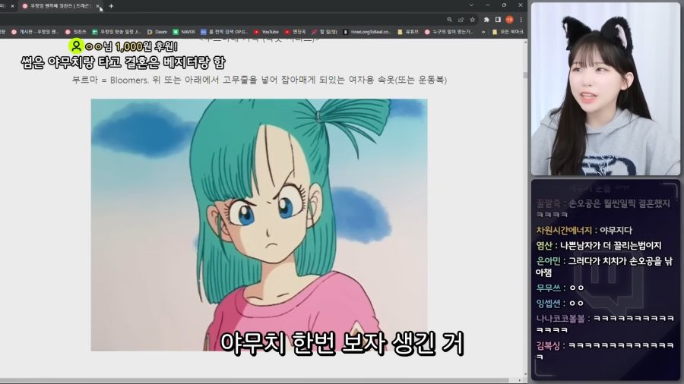684x384 pixels.
Task: Toggle the browser side panel
Action: point(498,20)
